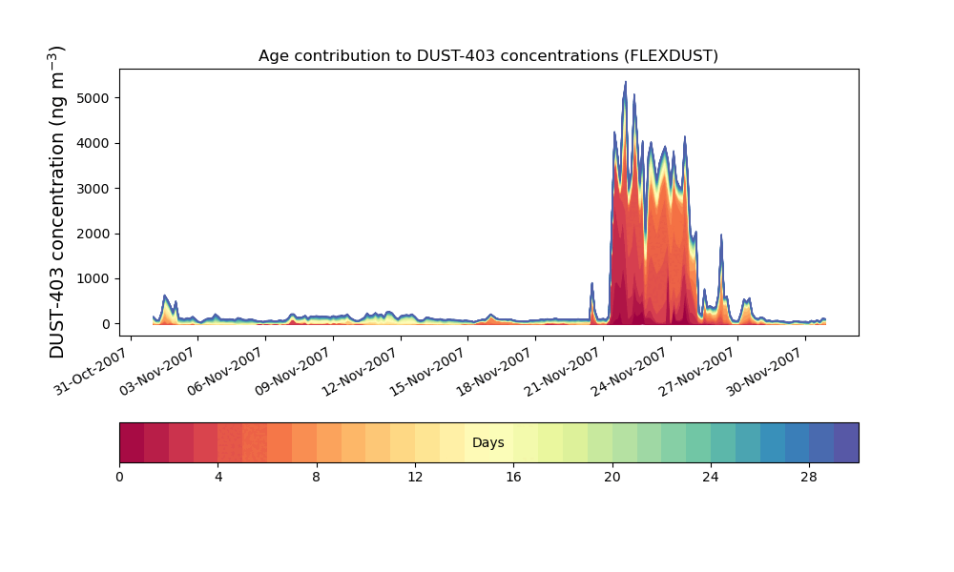
Task: Click the 03-Nov-2007 date label
Action: coord(158,371)
